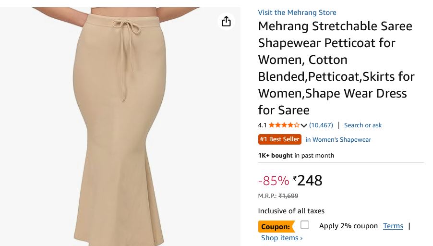Image resolution: width=433 pixels, height=246 pixels.
Task: Click the Mehrang Stretchable Saree product title
Action: (x=336, y=68)
